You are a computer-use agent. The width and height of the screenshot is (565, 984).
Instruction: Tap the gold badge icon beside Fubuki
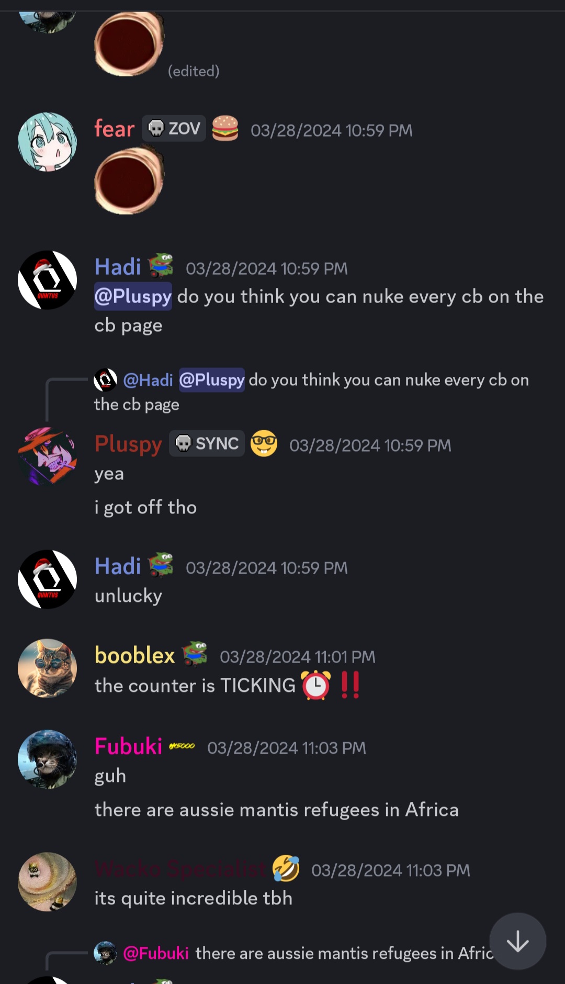[x=182, y=746]
